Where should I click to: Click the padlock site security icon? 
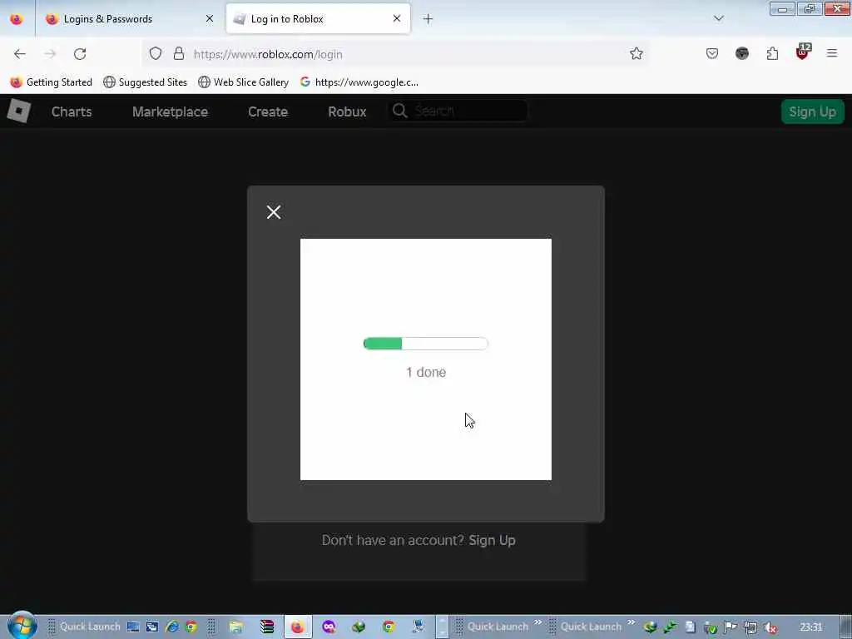click(x=179, y=53)
